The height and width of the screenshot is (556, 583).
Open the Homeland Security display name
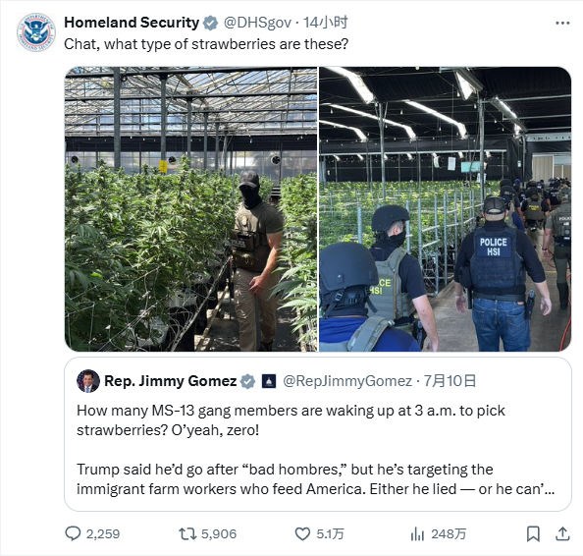(132, 23)
